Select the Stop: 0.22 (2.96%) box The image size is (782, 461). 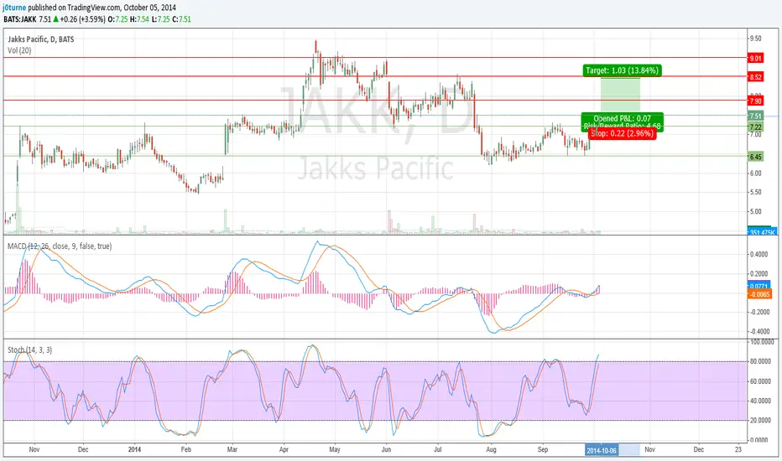622,133
